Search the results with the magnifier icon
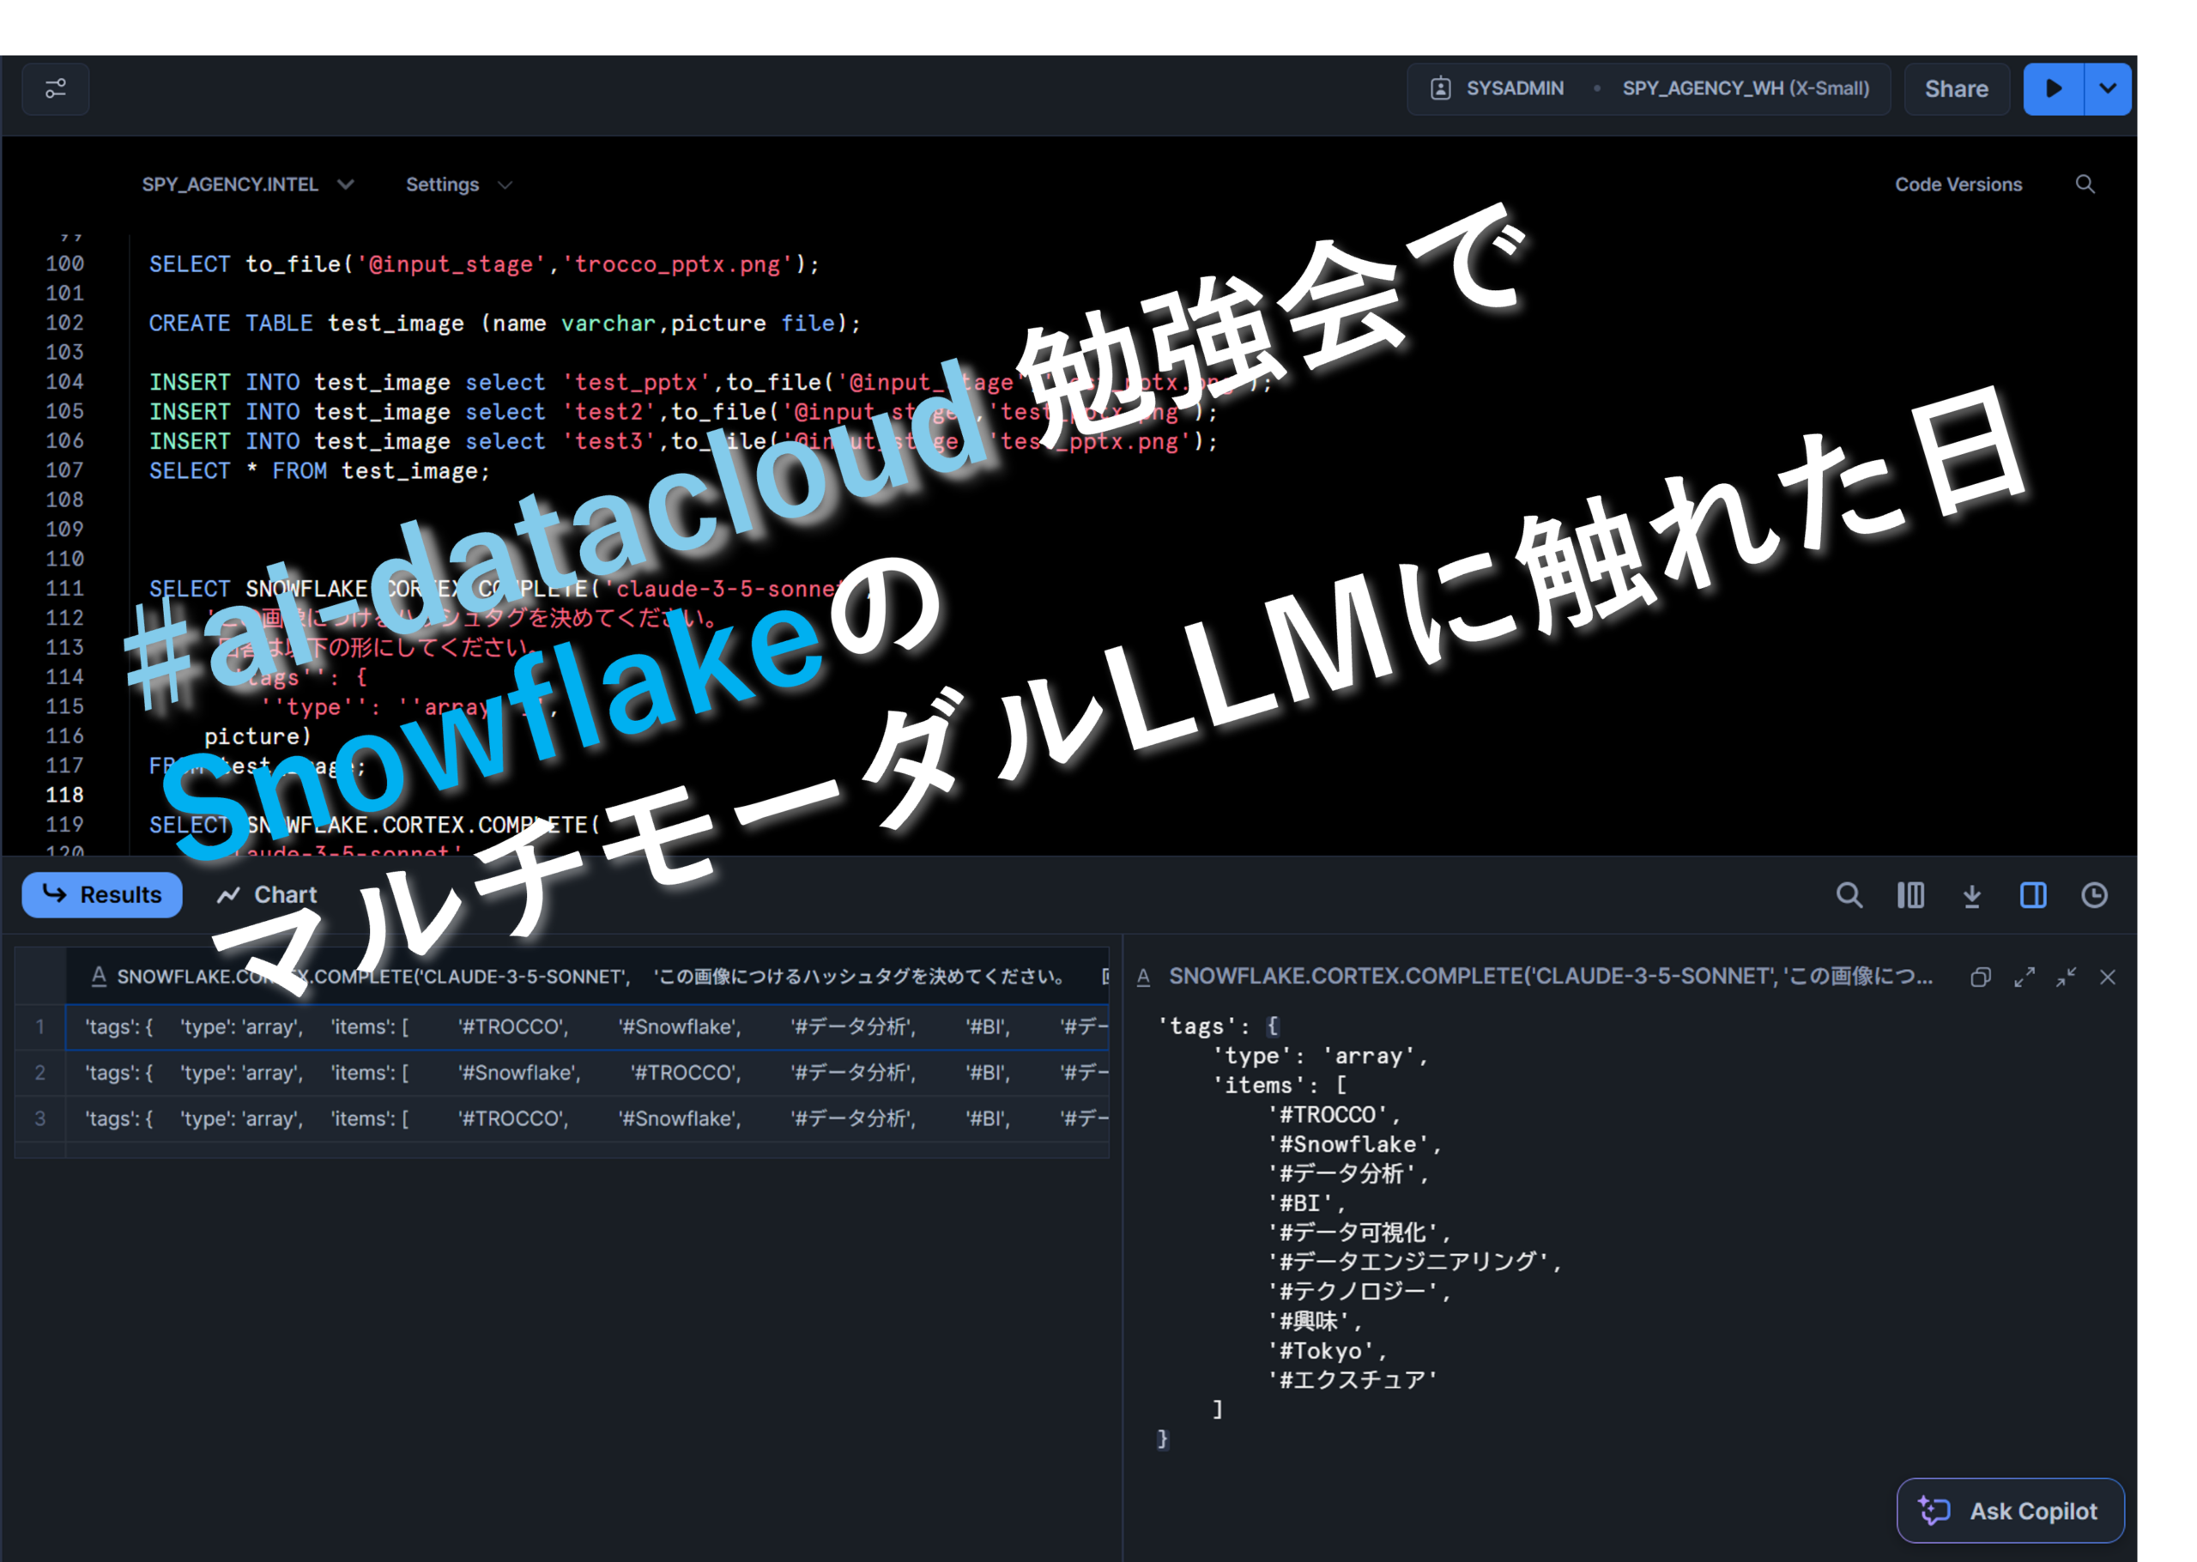Image resolution: width=2197 pixels, height=1562 pixels. [x=1848, y=895]
